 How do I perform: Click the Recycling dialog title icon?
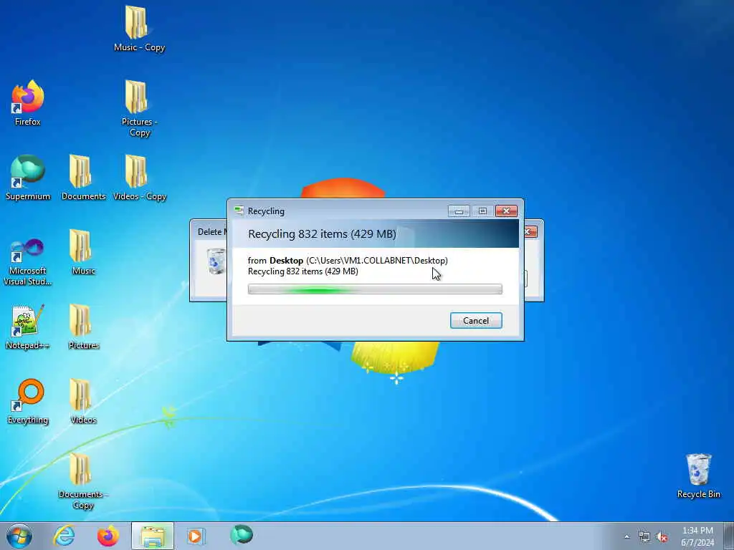(239, 211)
